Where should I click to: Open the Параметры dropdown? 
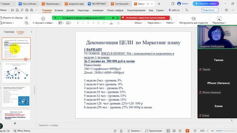pyautogui.click(x=219, y=23)
